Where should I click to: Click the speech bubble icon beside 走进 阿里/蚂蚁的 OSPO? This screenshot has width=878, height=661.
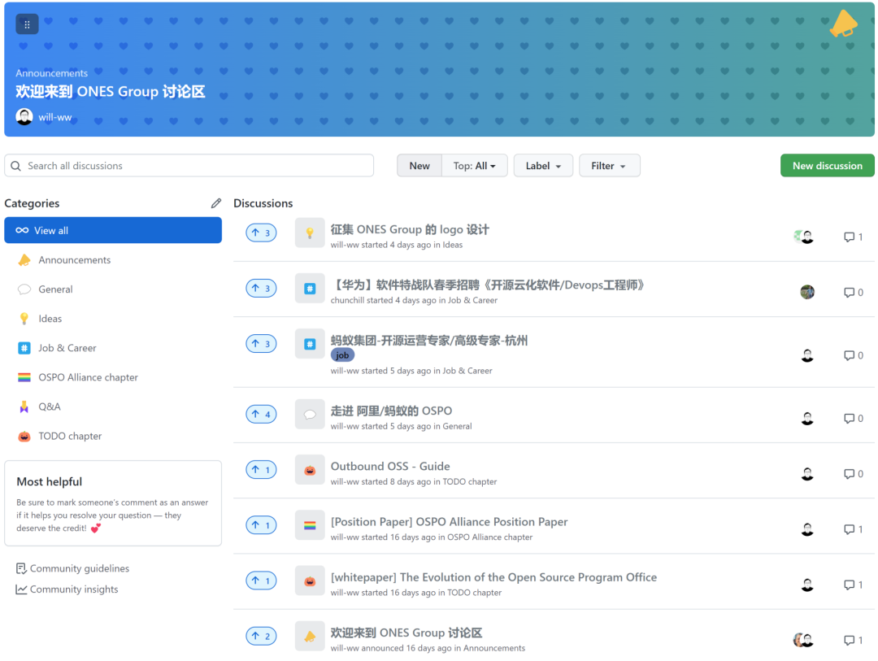tap(310, 415)
